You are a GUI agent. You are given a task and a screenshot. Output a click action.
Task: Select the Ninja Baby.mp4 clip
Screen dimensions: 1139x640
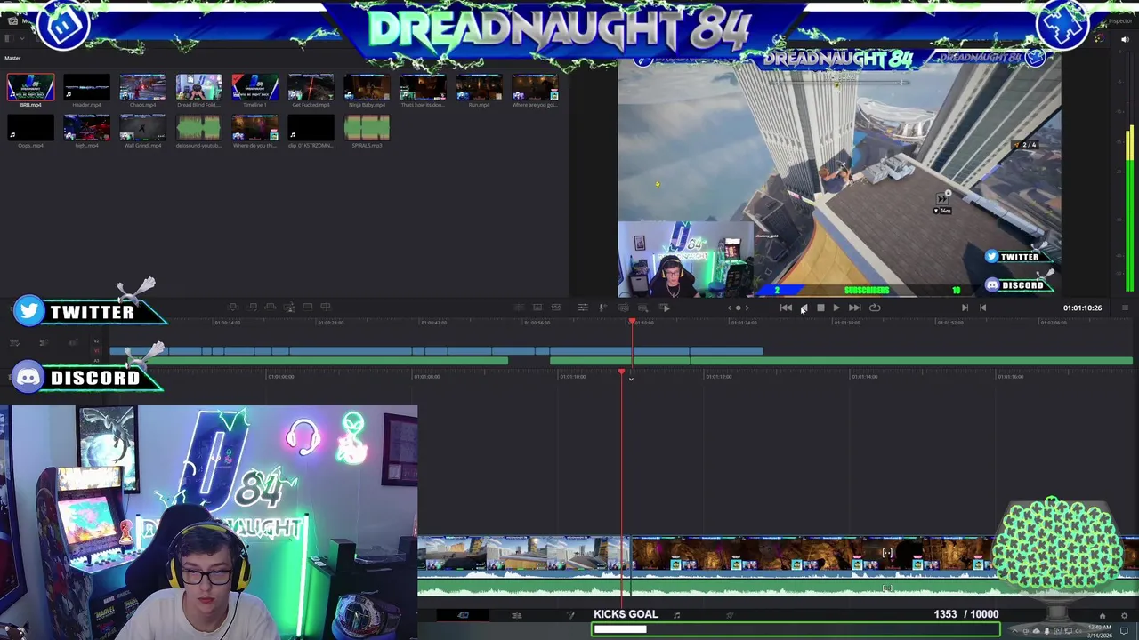coord(367,88)
